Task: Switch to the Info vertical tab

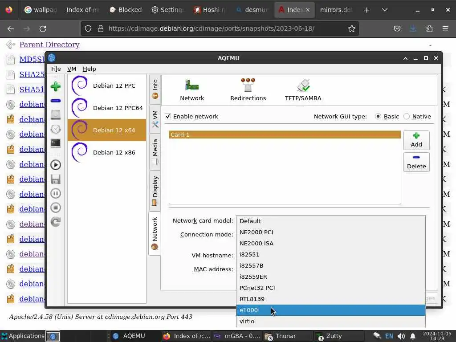Action: [x=155, y=89]
